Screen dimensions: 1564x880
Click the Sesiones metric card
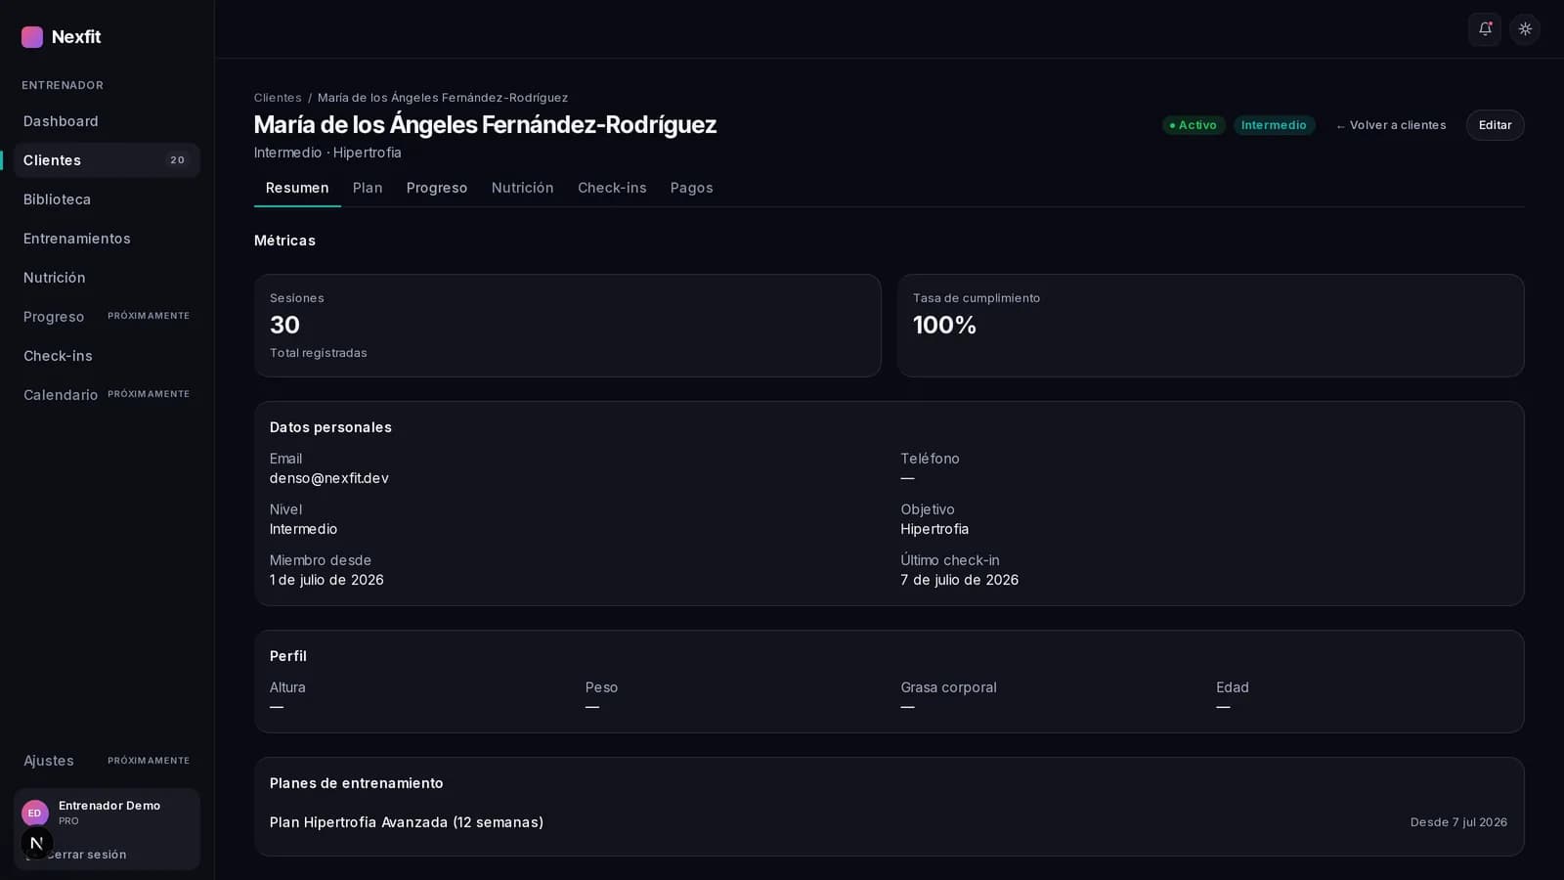pyautogui.click(x=568, y=326)
